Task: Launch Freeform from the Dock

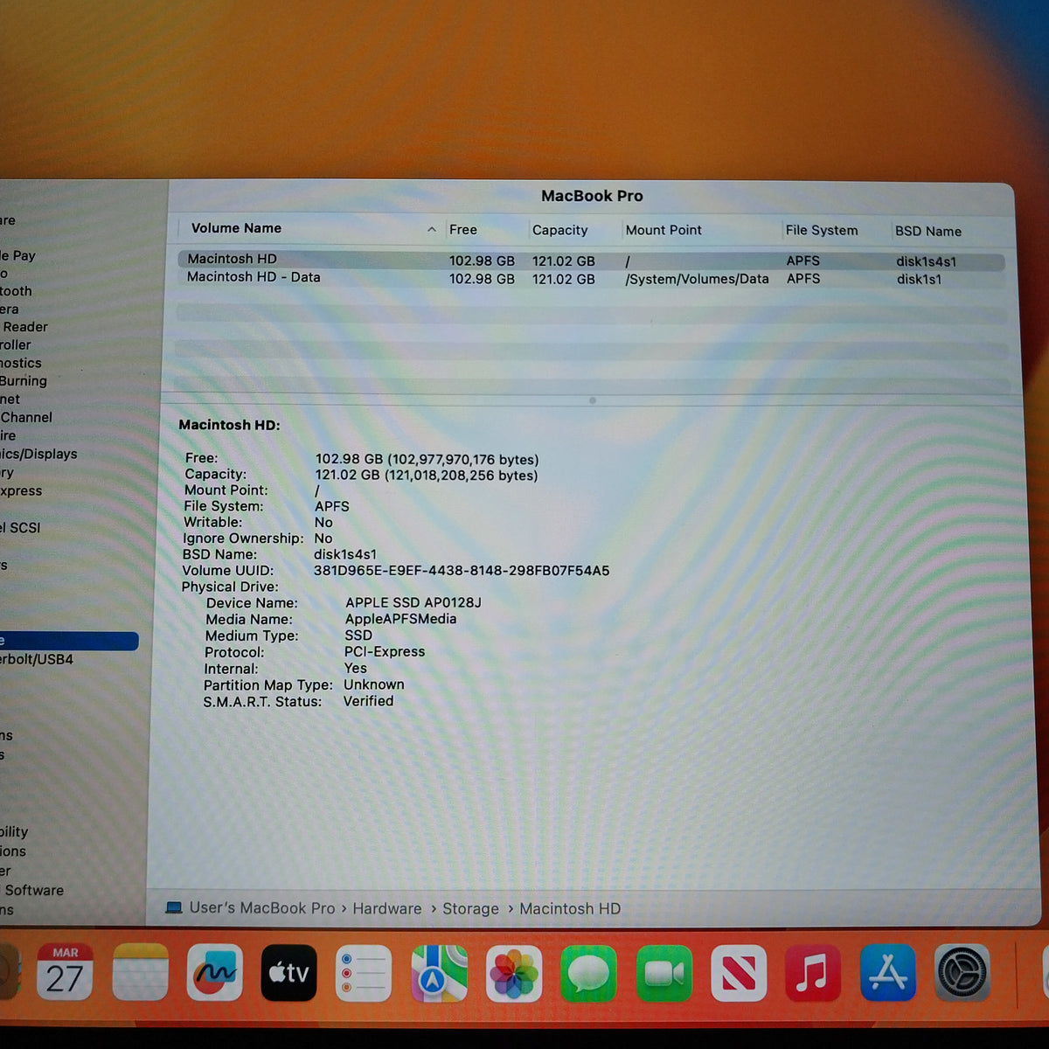Action: pyautogui.click(x=215, y=972)
